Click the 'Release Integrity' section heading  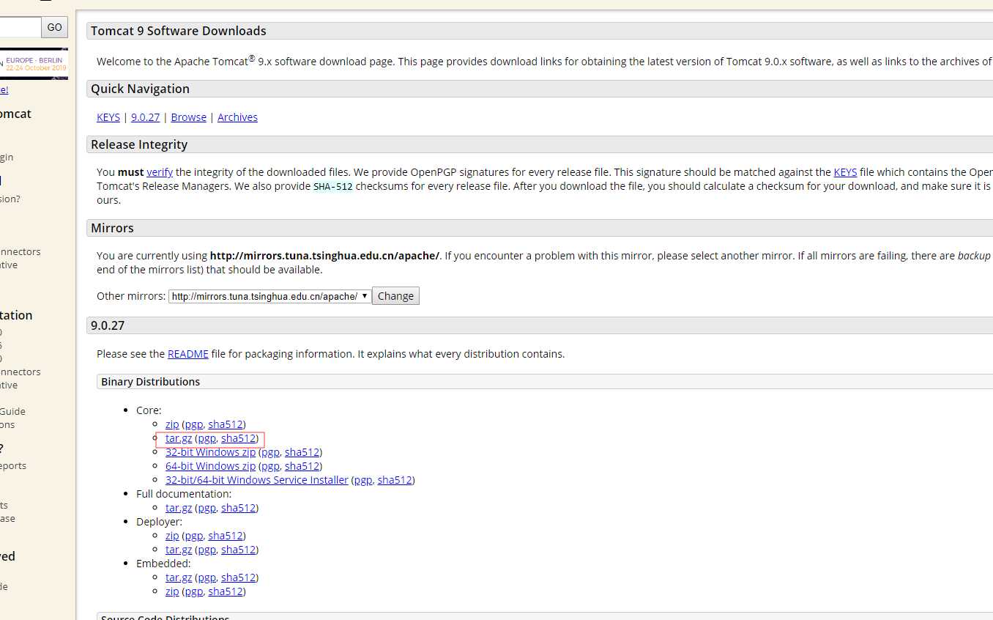click(139, 144)
